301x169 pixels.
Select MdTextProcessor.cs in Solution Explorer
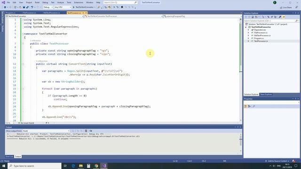click(262, 36)
